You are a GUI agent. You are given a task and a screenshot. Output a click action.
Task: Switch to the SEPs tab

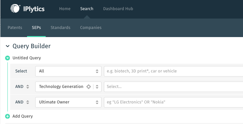(37, 28)
